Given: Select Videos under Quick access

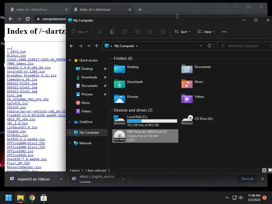Looking at the screenshot, I should [x=86, y=111].
